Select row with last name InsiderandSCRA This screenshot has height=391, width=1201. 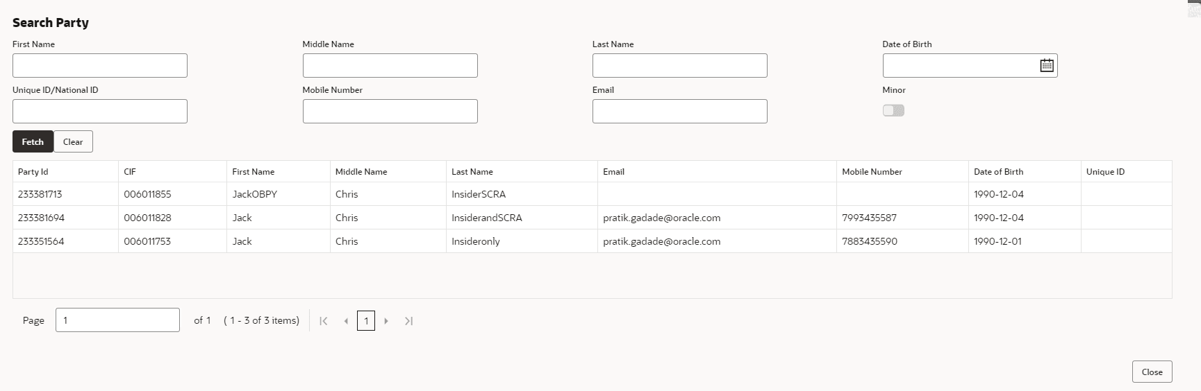(x=592, y=218)
